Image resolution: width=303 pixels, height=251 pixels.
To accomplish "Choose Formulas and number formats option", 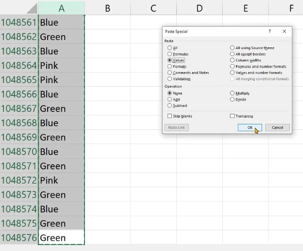I will click(232, 67).
